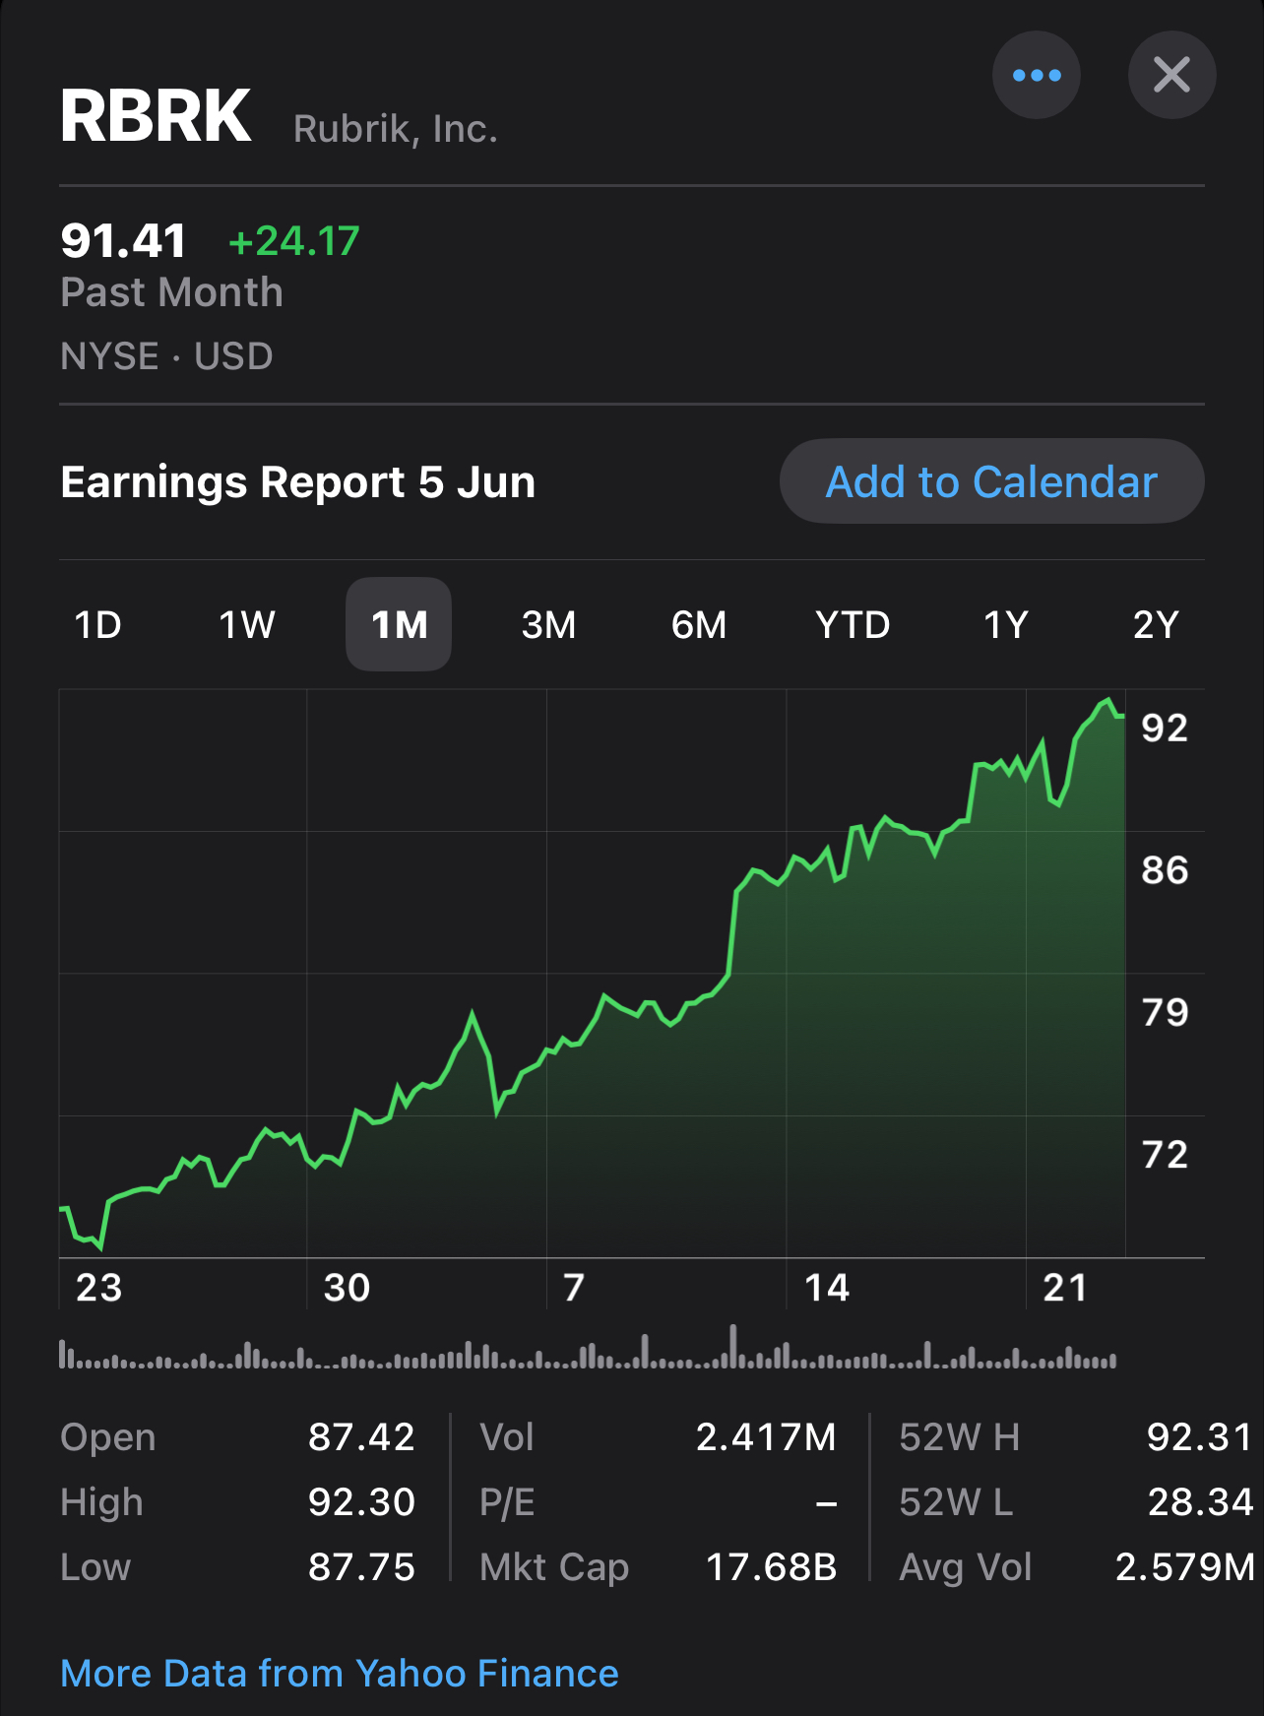The height and width of the screenshot is (1716, 1264).
Task: Open the three-dot more options menu
Action: tap(1036, 75)
